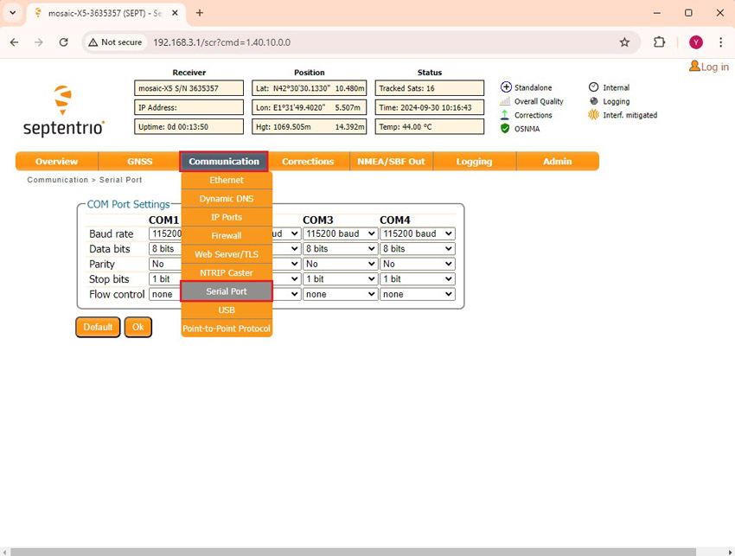Click the Overall Quality signal bars icon
The height and width of the screenshot is (556, 735).
(506, 101)
